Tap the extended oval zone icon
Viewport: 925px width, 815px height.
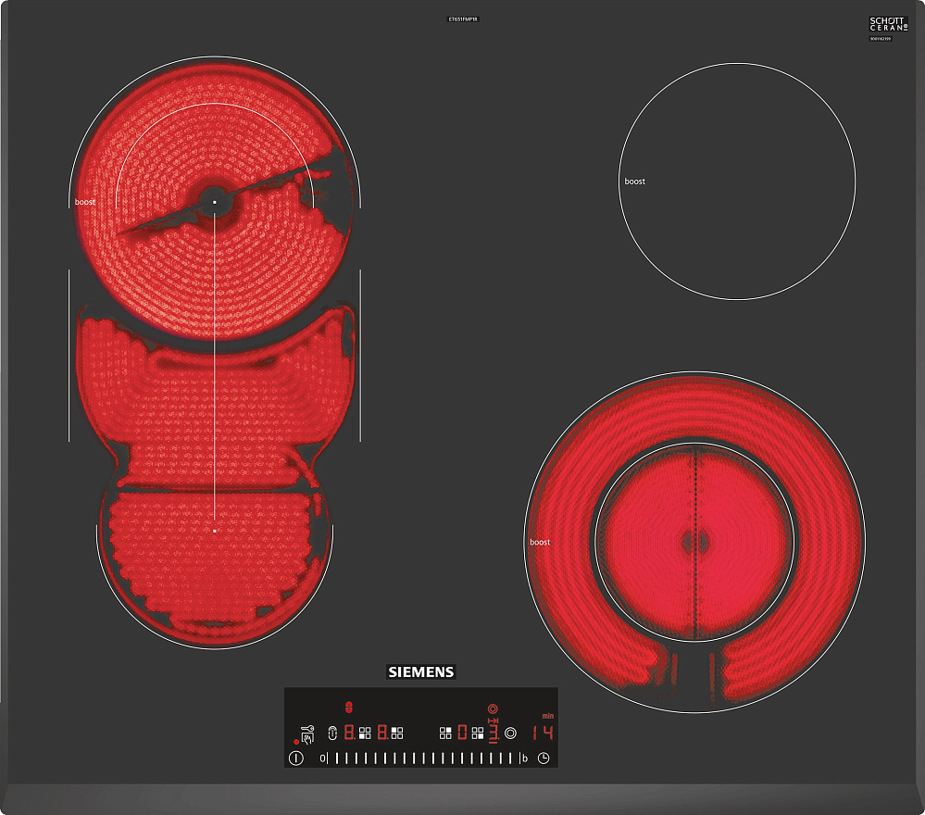(x=331, y=733)
